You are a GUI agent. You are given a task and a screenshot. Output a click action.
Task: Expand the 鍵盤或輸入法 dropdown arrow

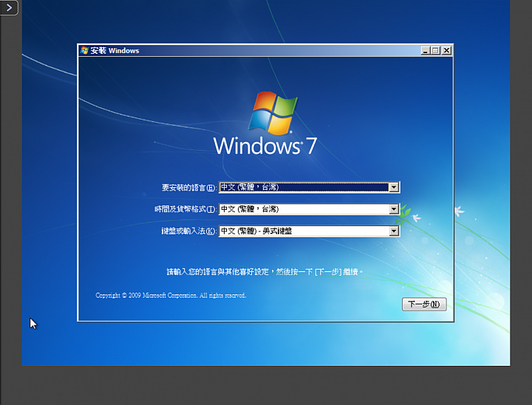coord(394,231)
